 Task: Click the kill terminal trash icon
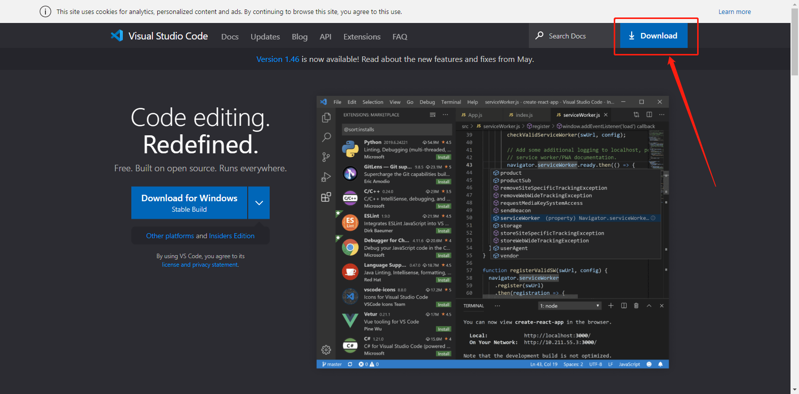point(636,306)
